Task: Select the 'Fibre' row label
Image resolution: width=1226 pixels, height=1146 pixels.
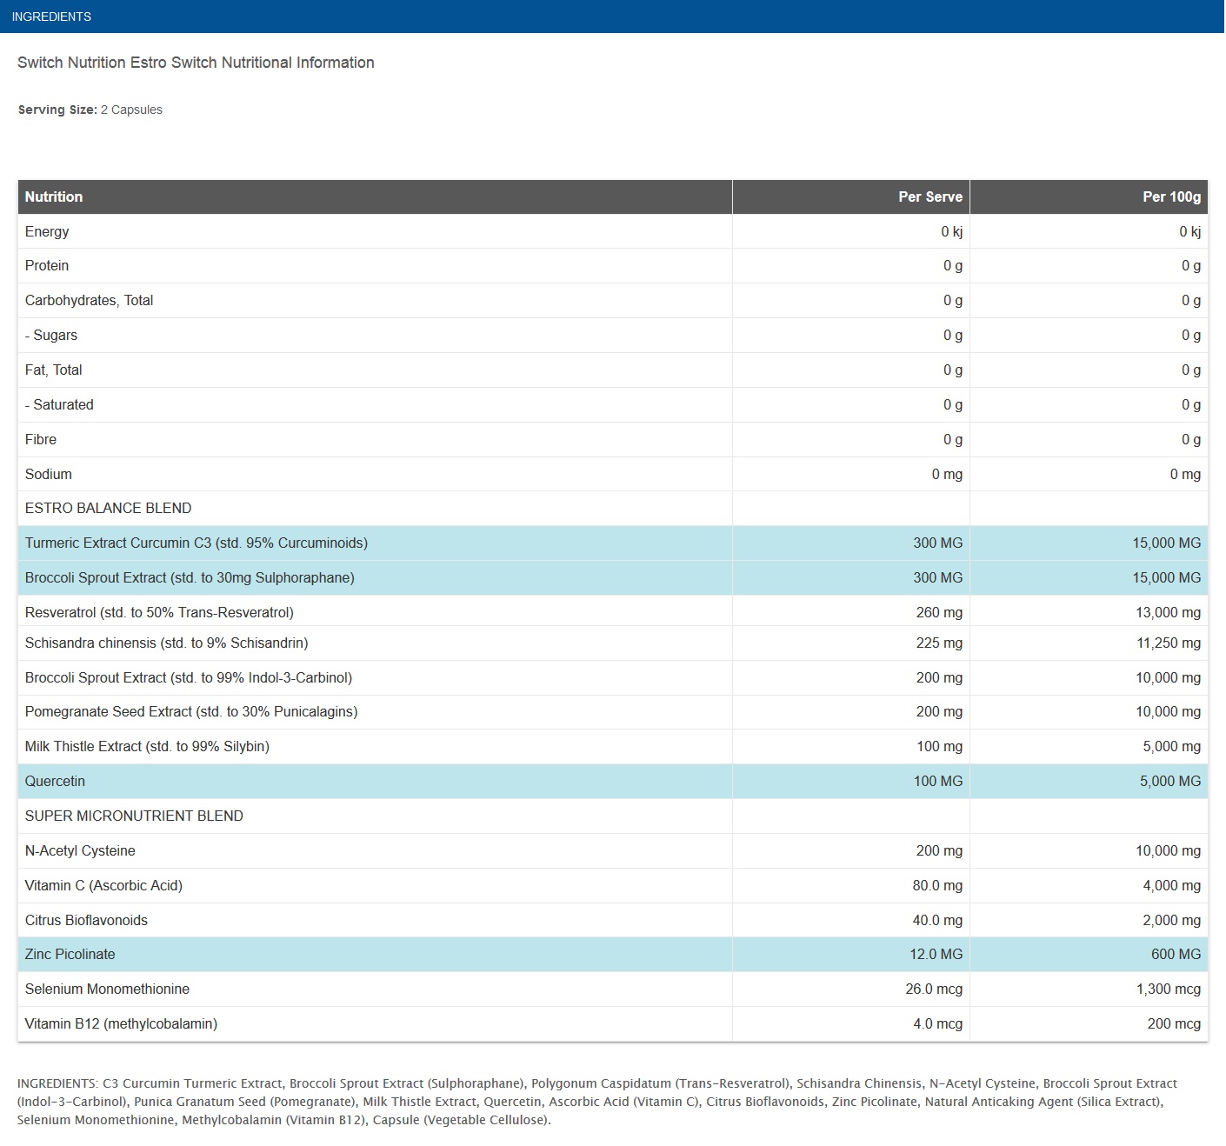Action: tap(41, 440)
